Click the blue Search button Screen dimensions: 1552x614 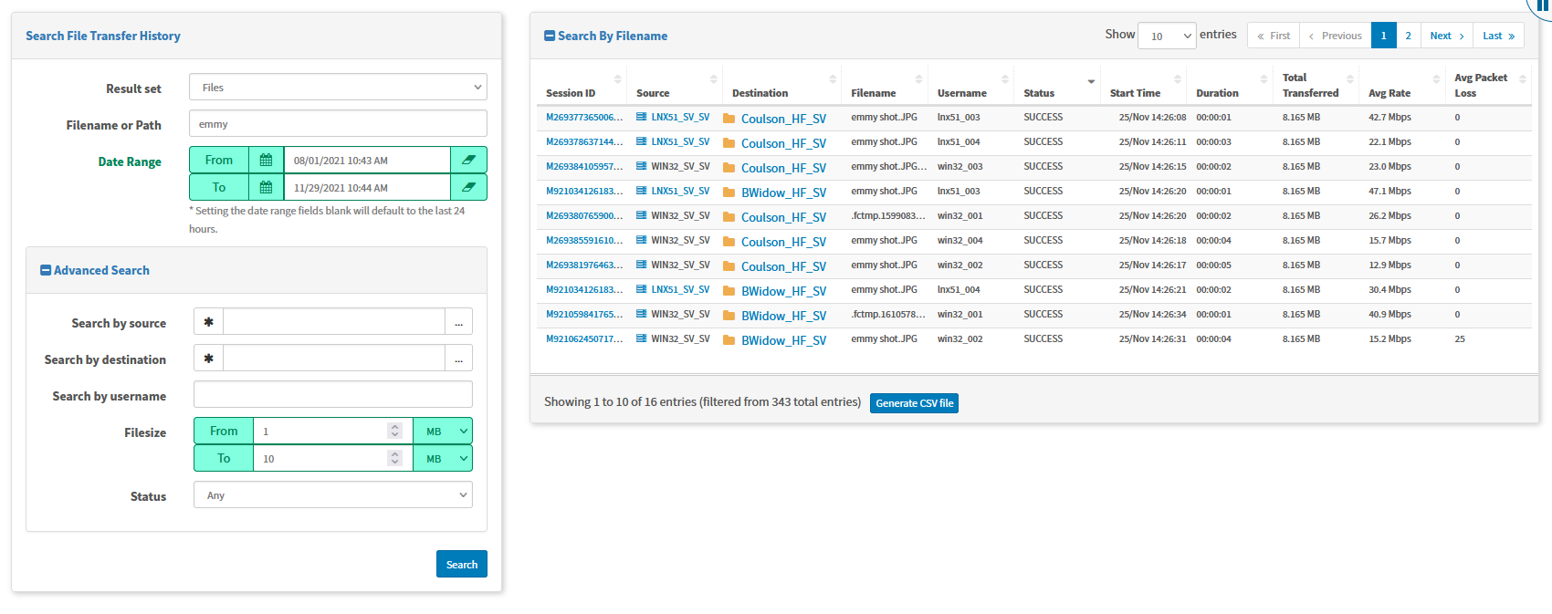[462, 564]
